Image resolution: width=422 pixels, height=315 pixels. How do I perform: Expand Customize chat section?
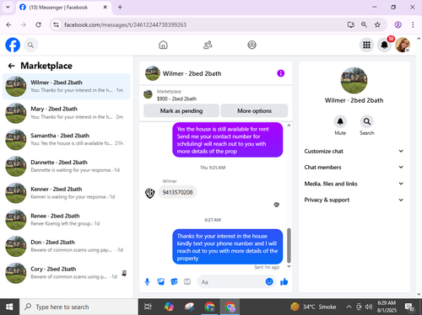354,152
